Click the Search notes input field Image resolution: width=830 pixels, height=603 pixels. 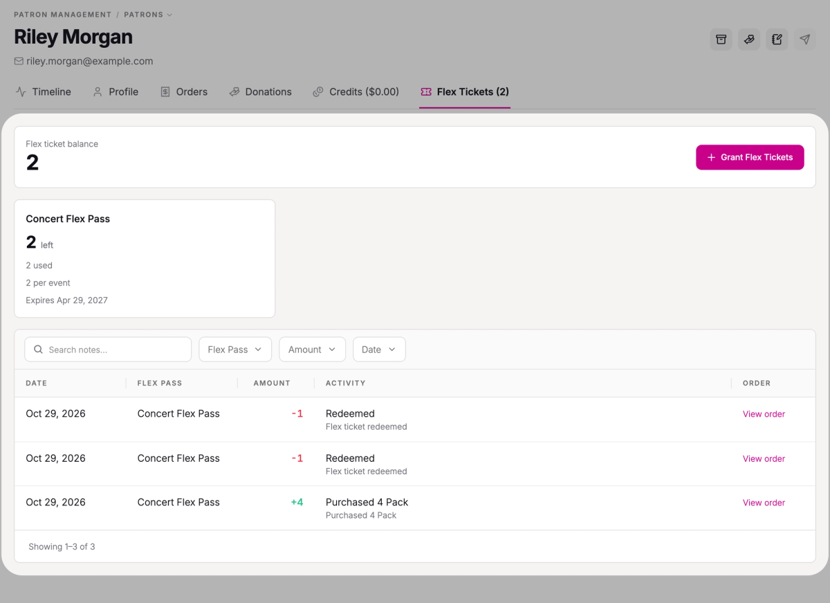pos(108,350)
